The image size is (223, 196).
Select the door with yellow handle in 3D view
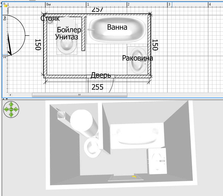coord(125,177)
